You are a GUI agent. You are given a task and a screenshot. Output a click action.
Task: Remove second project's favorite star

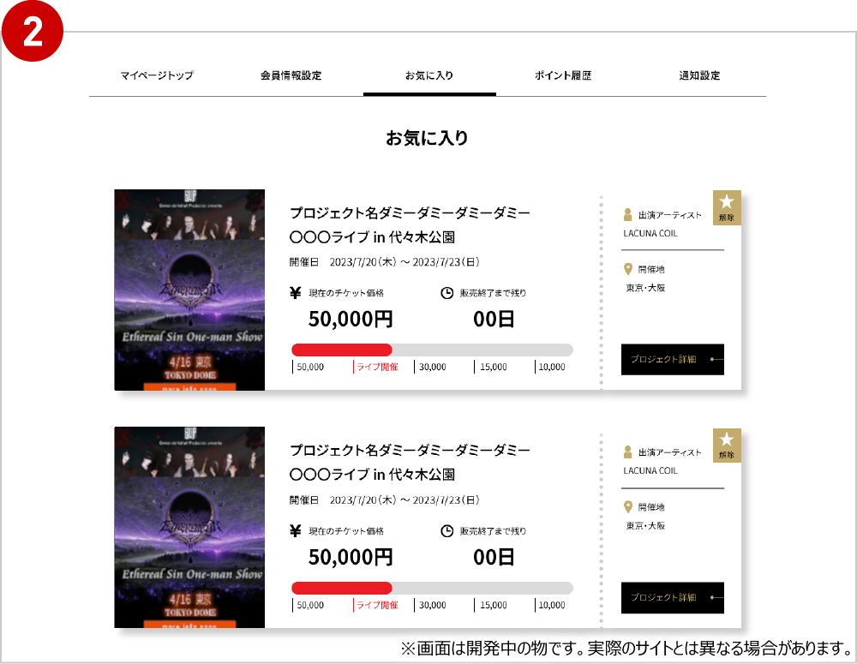click(x=727, y=445)
